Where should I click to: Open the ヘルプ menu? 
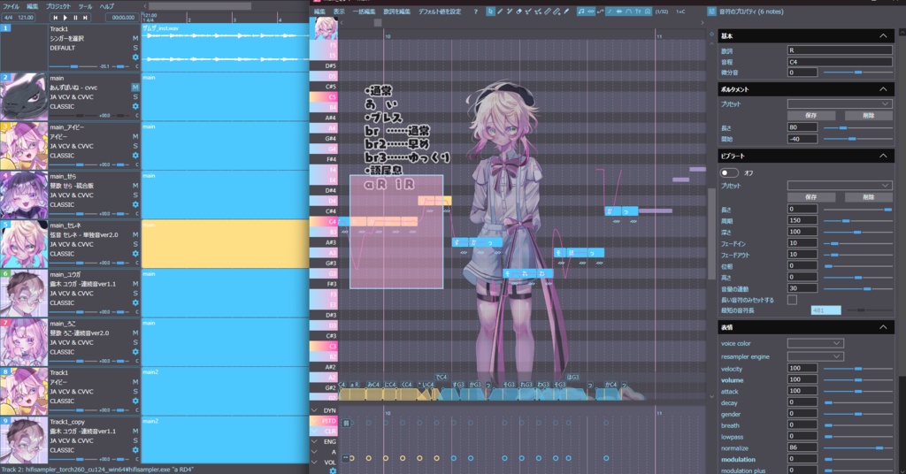click(107, 6)
